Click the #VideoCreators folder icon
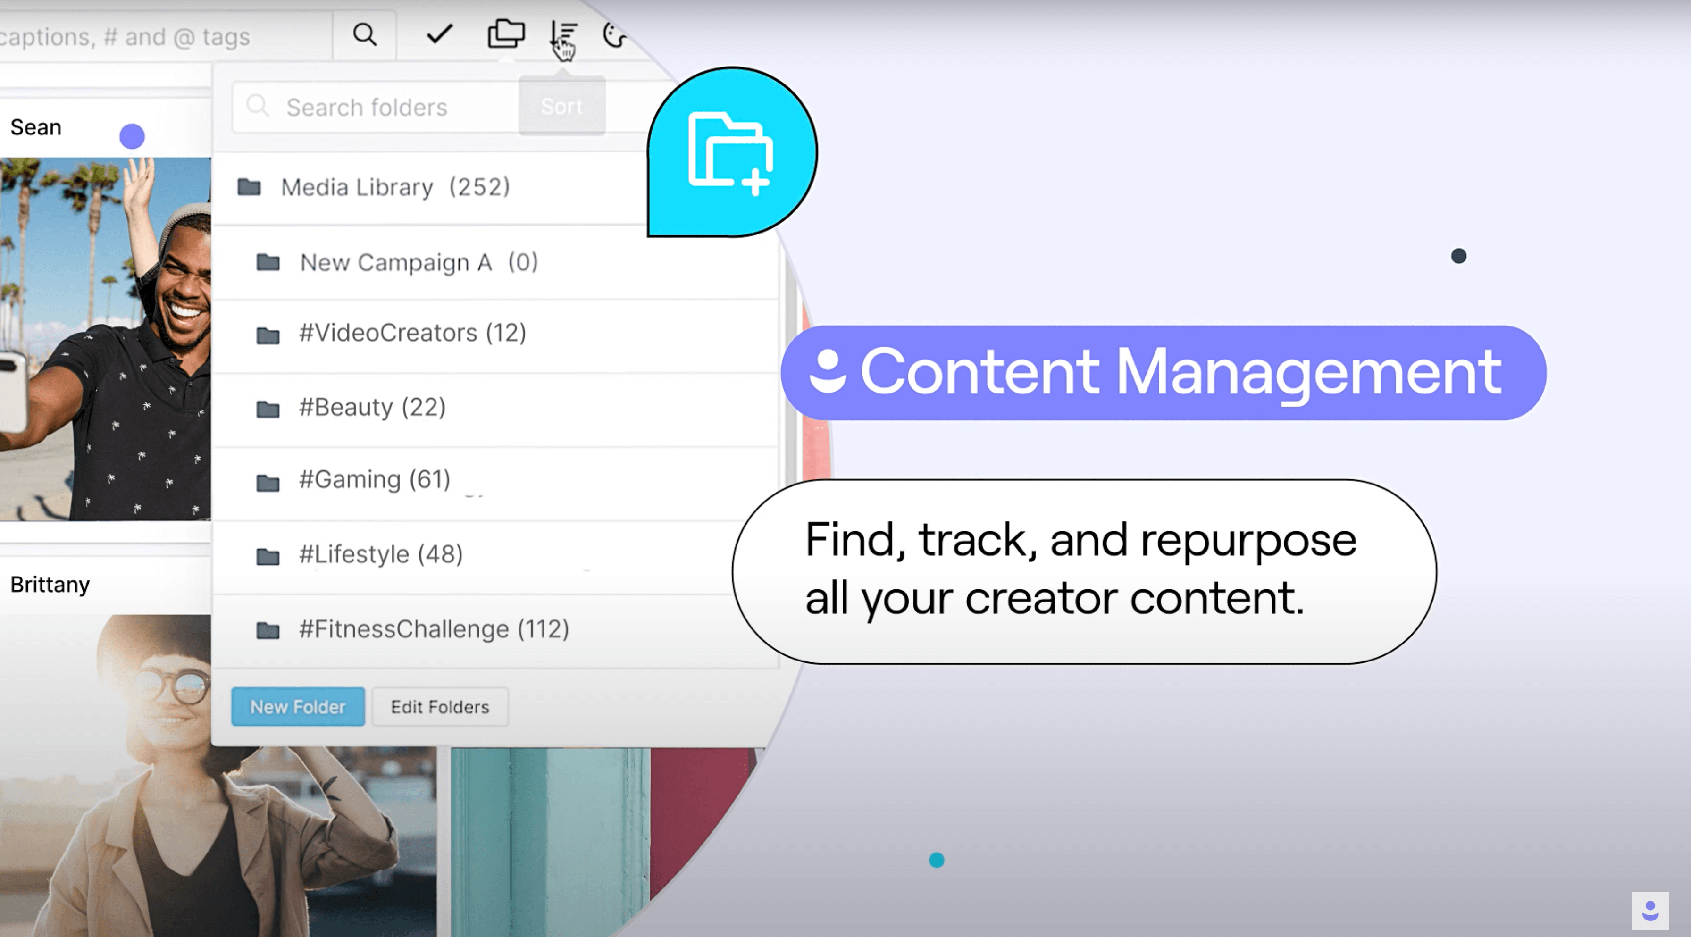Screen dimensions: 1691x937 point(268,335)
